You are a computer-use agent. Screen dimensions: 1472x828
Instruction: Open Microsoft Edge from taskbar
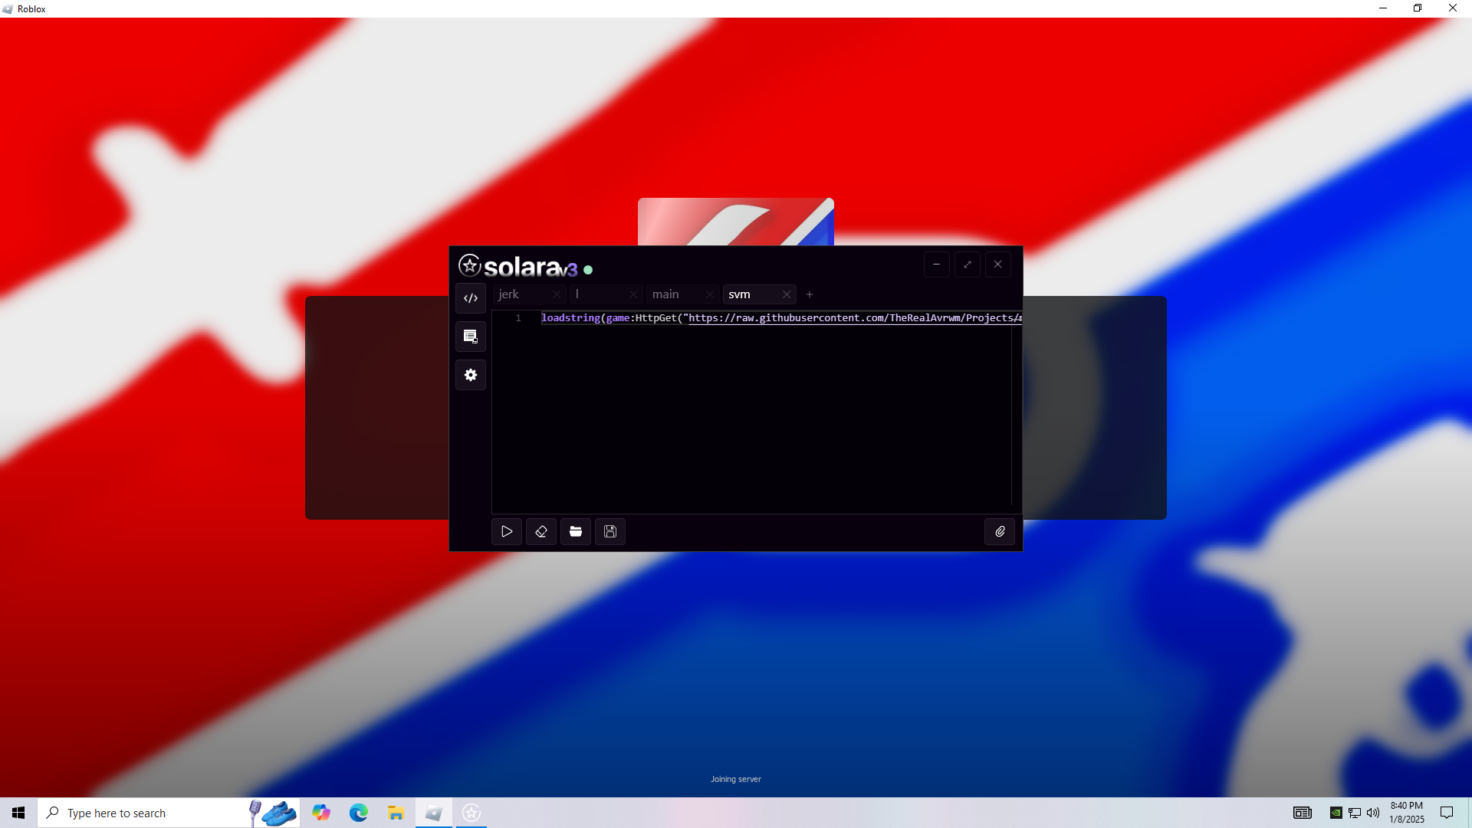coord(359,813)
